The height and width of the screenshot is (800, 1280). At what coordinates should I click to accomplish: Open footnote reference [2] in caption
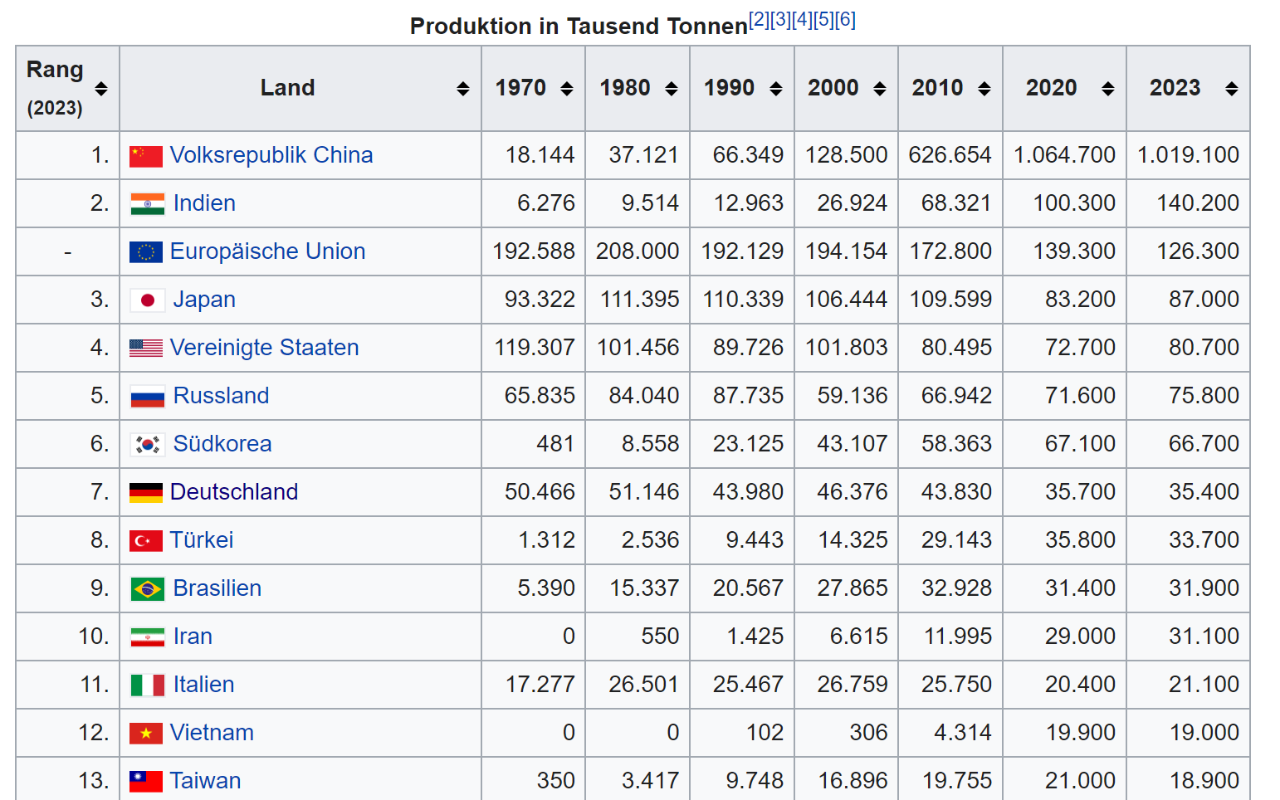(x=760, y=20)
